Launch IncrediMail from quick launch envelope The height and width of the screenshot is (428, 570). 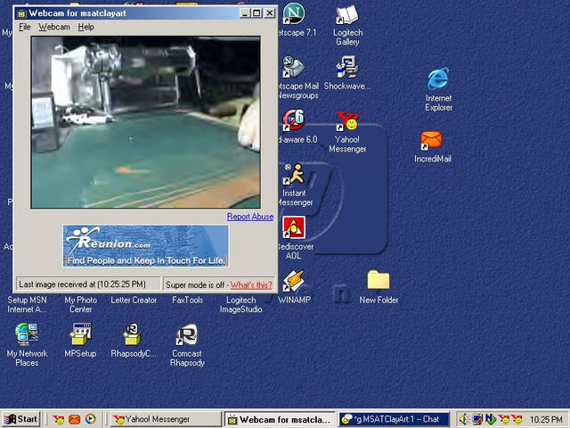click(x=75, y=420)
